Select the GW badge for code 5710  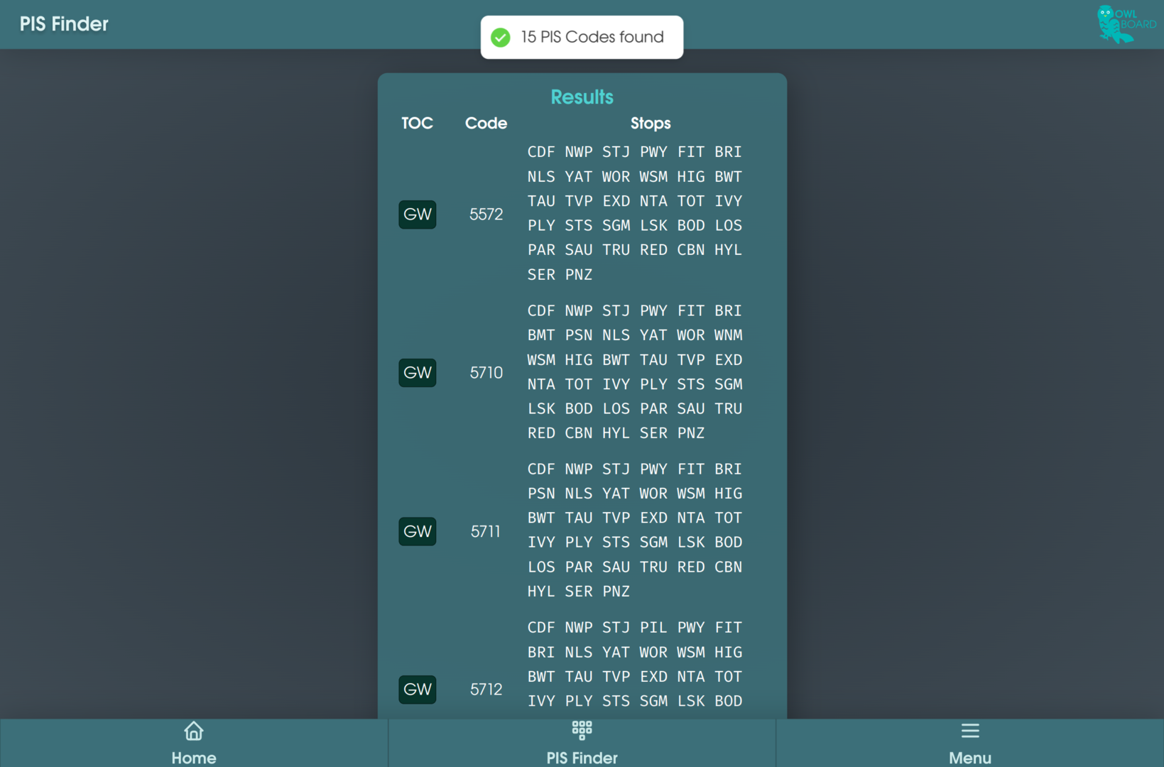[x=417, y=373]
